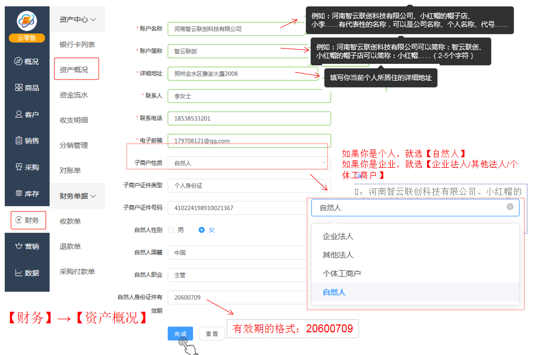Go to 分销管理 menu item
This screenshot has height=355, width=533.
point(74,145)
